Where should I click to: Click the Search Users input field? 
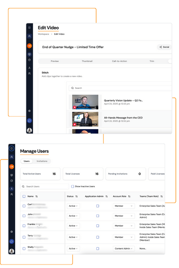pyautogui.click(x=45, y=186)
